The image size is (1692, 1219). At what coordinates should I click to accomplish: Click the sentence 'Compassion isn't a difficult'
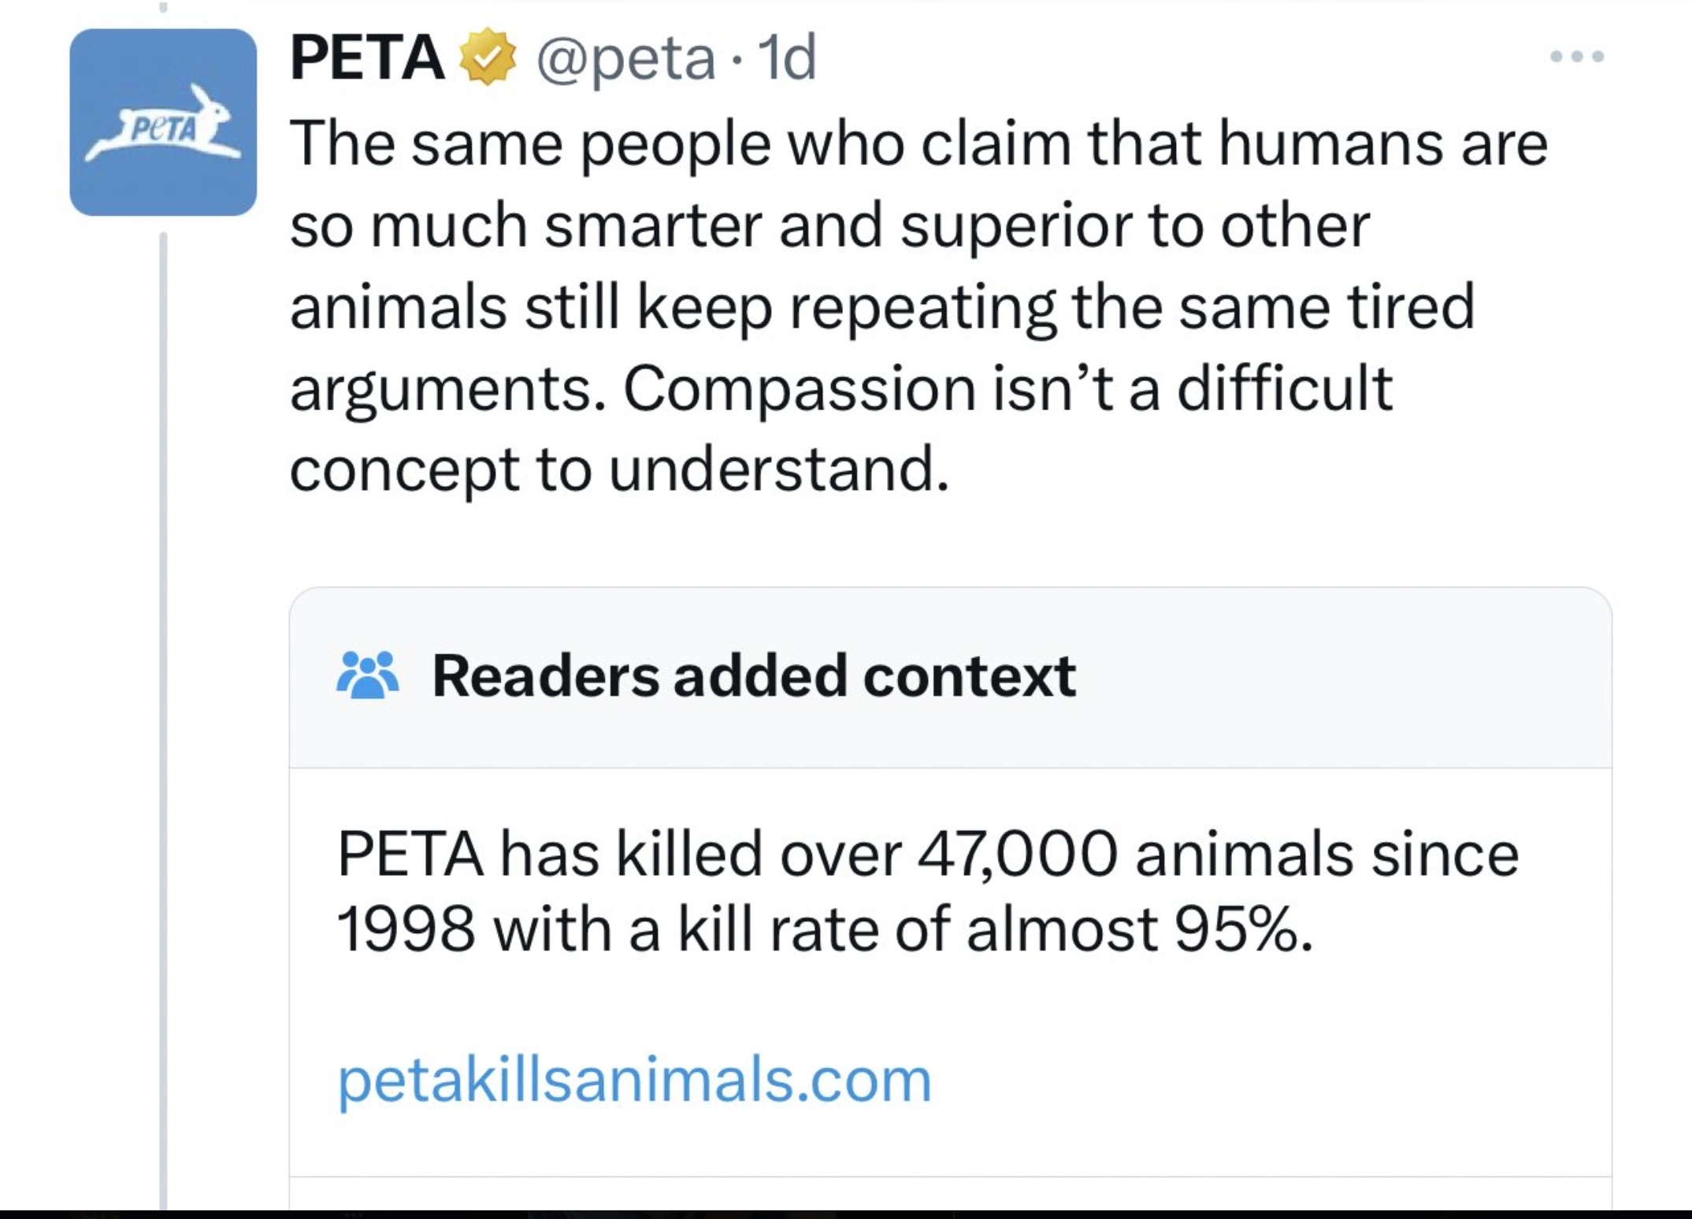click(x=1008, y=388)
